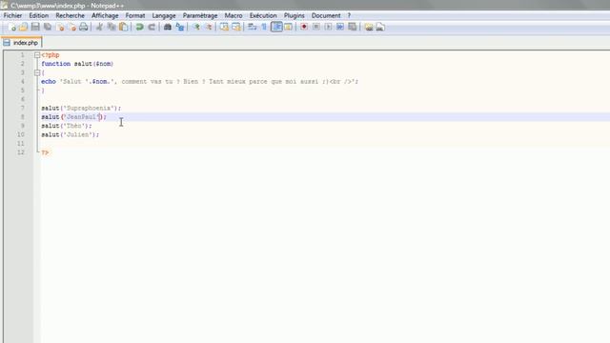Screen dimensions: 610x343
Task: Save the current file with the floppy icon
Action: click(35, 27)
